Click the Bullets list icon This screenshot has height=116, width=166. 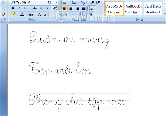(x=65, y=2)
